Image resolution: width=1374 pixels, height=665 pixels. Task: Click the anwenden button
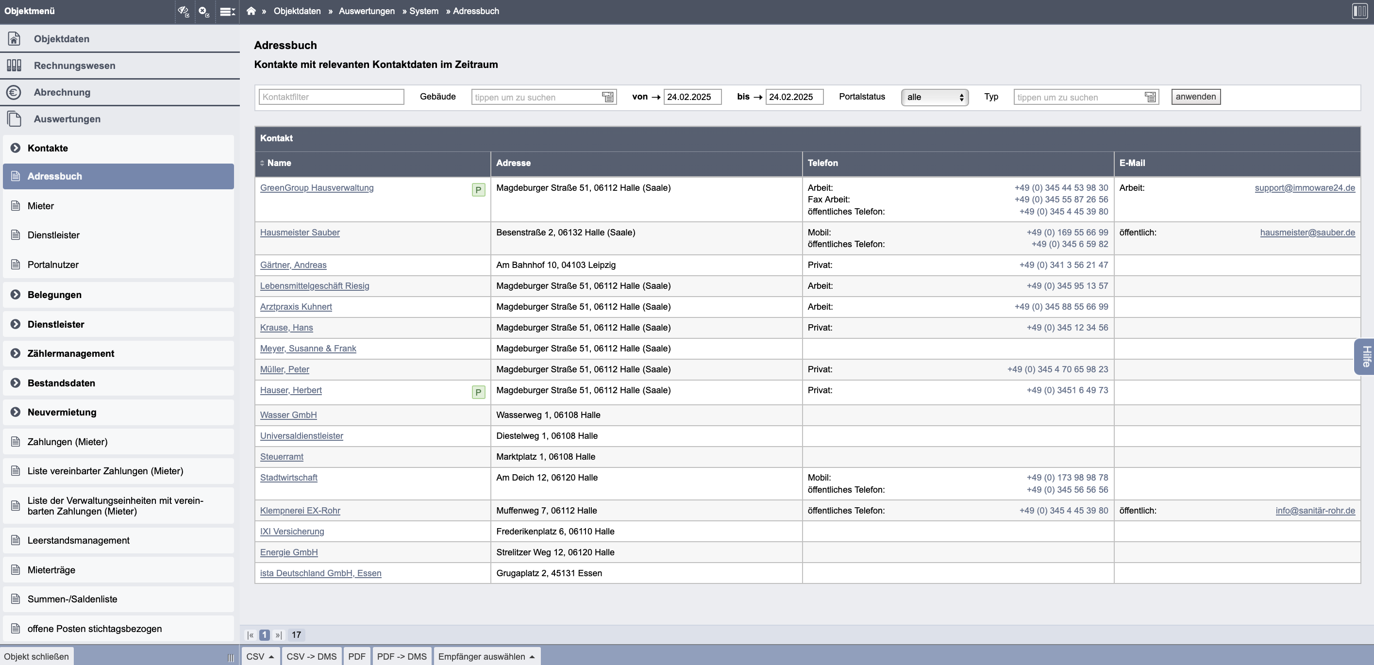coord(1196,97)
